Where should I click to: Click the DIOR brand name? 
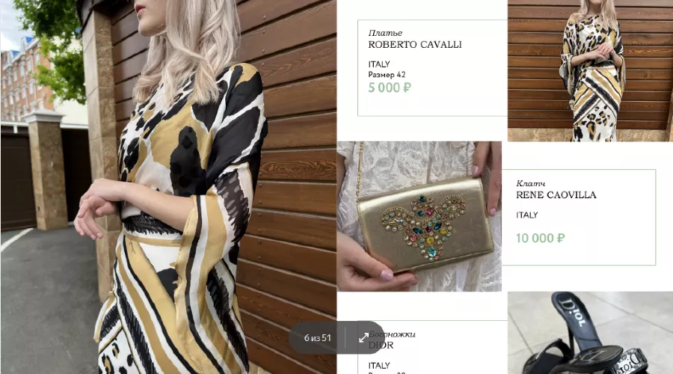[x=381, y=346]
